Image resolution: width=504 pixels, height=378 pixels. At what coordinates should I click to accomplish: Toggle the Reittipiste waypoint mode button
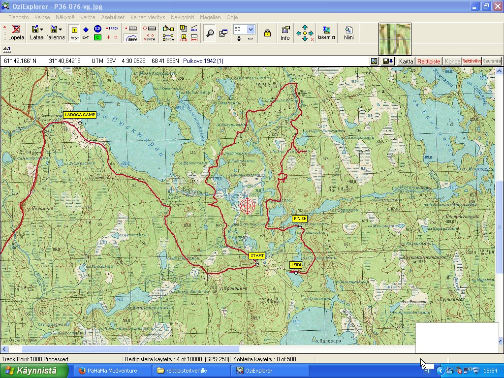(x=429, y=62)
